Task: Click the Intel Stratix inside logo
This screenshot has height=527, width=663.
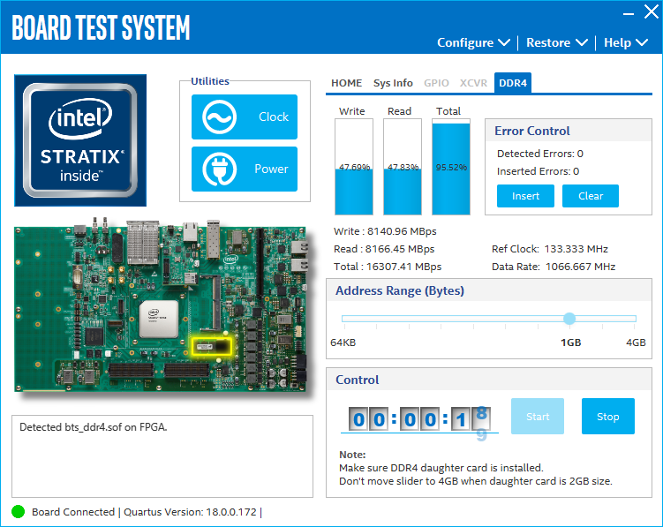Action: click(x=80, y=139)
